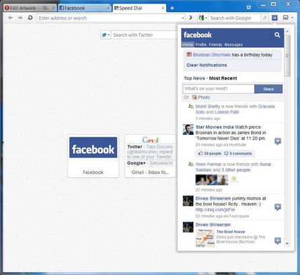Image resolution: width=300 pixels, height=275 pixels.
Task: Open Home in Facebook panel
Action: [x=188, y=44]
